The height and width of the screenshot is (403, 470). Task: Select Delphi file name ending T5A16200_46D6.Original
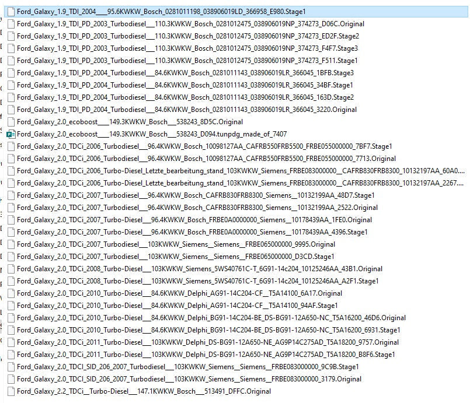(x=211, y=318)
